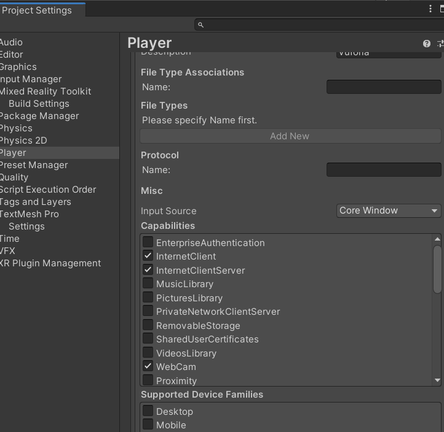The width and height of the screenshot is (444, 432).
Task: Focus the Project Settings search field
Action: coord(319,25)
